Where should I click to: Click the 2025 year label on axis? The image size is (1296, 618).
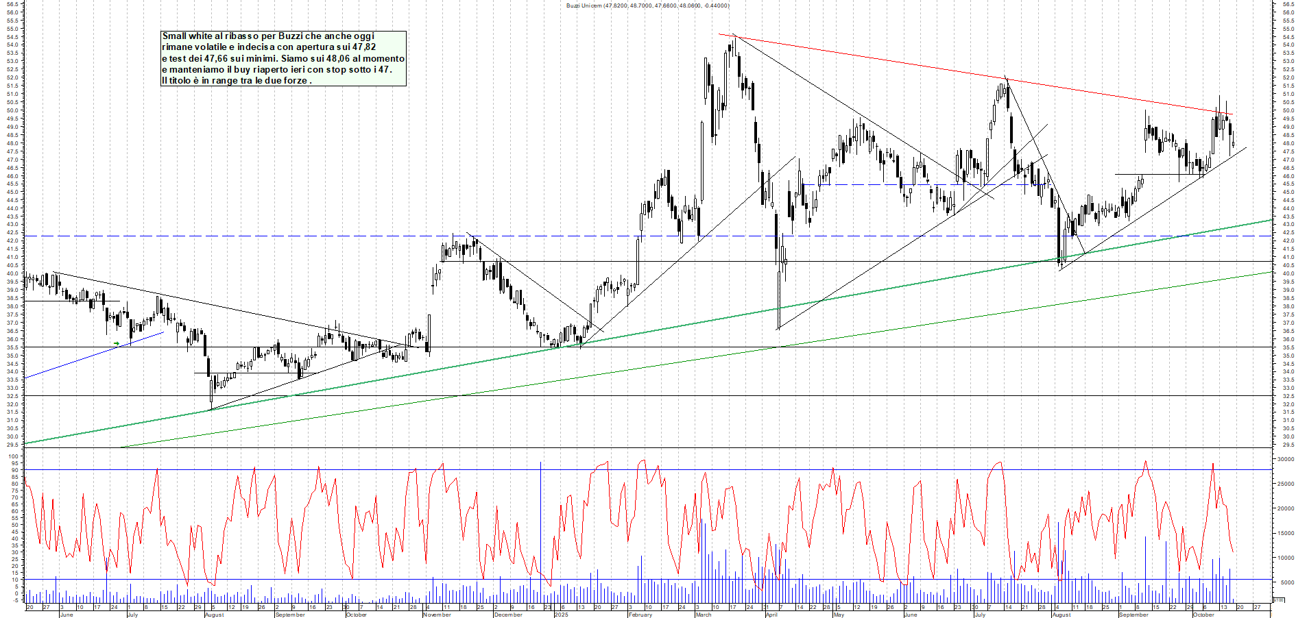[561, 615]
